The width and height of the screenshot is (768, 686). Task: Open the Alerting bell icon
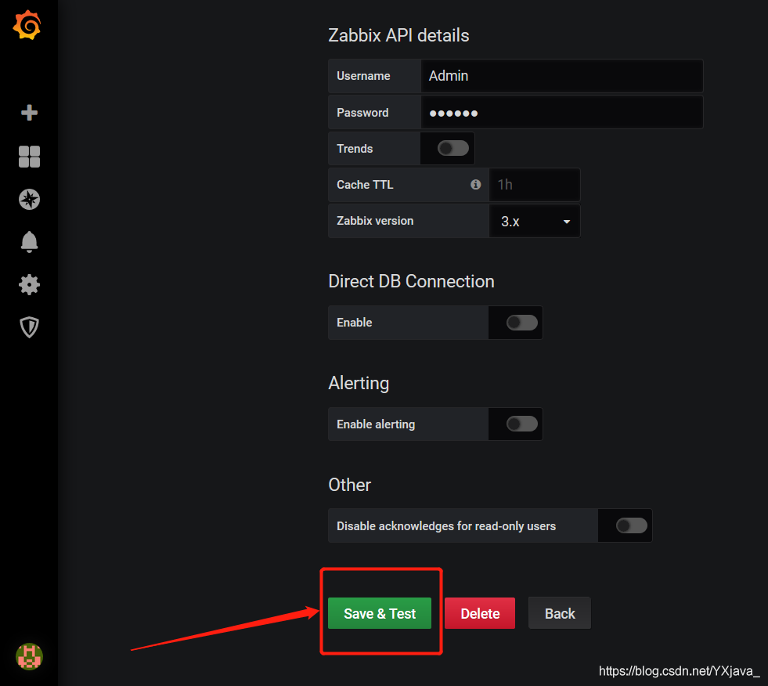[30, 241]
